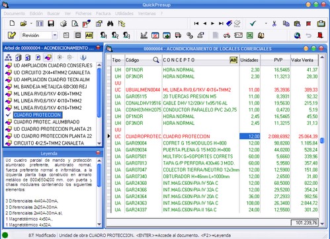The width and height of the screenshot is (330, 239).
Task: Click the delivery truck toolbar icon
Action: pyautogui.click(x=178, y=35)
